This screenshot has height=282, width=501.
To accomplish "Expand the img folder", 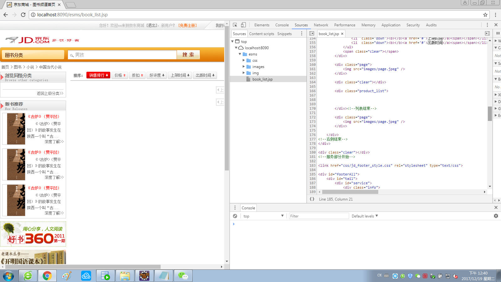I will tap(244, 73).
